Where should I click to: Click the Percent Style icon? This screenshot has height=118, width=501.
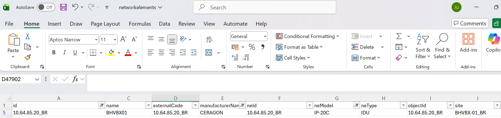[x=252, y=47]
